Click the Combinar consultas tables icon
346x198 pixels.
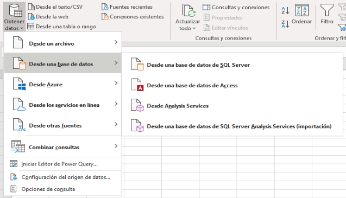click(17, 146)
